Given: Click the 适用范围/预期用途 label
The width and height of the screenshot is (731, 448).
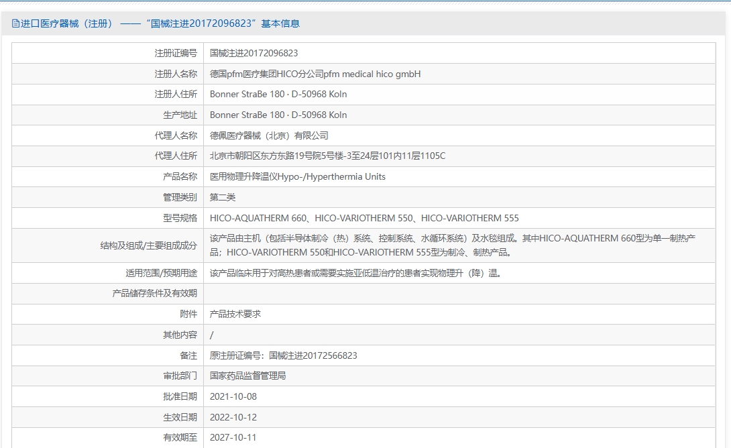Looking at the screenshot, I should point(162,273).
